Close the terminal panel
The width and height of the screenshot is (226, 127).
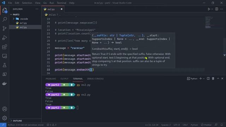222,78
